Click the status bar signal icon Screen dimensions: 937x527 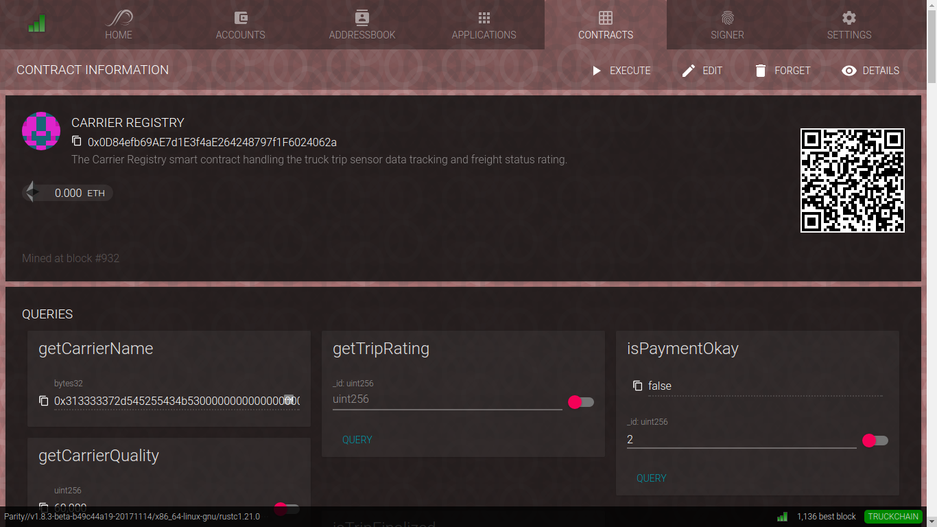pyautogui.click(x=782, y=517)
